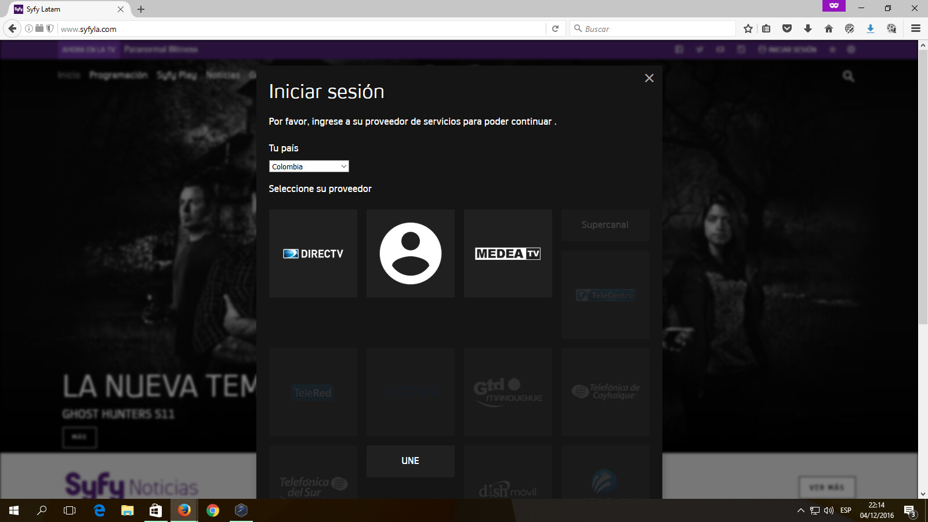The height and width of the screenshot is (522, 928).
Task: Select DIRECTV as provider
Action: [x=313, y=253]
